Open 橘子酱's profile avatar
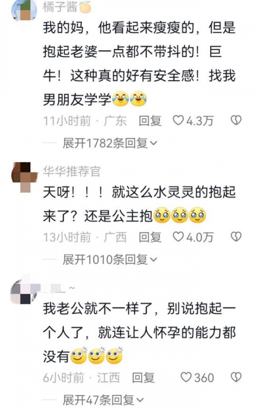This screenshot has height=408, width=255. [24, 10]
